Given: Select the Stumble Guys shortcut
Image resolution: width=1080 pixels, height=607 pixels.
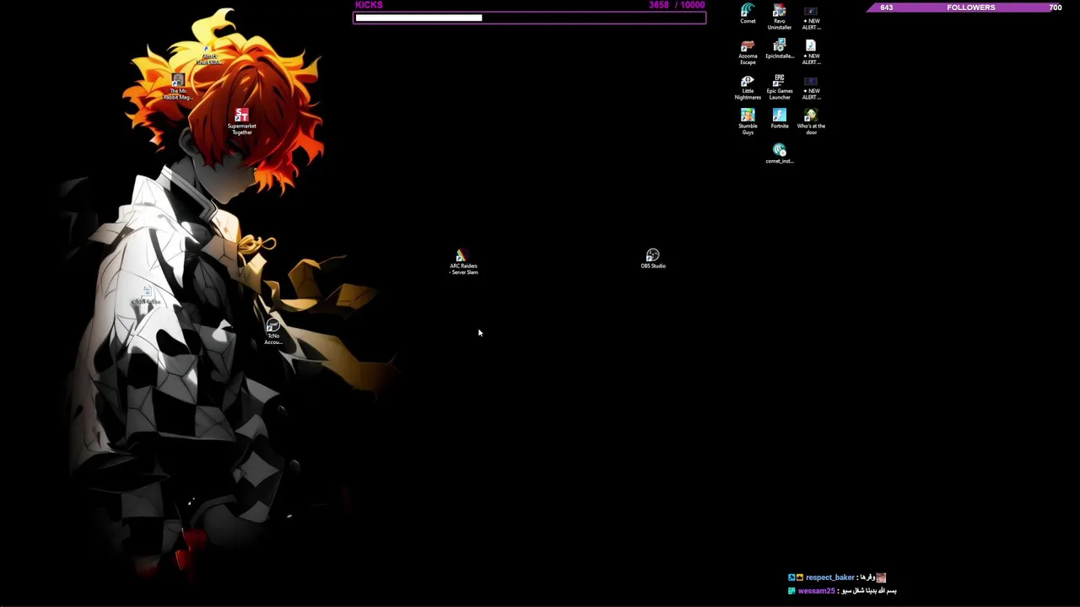Looking at the screenshot, I should pyautogui.click(x=748, y=121).
